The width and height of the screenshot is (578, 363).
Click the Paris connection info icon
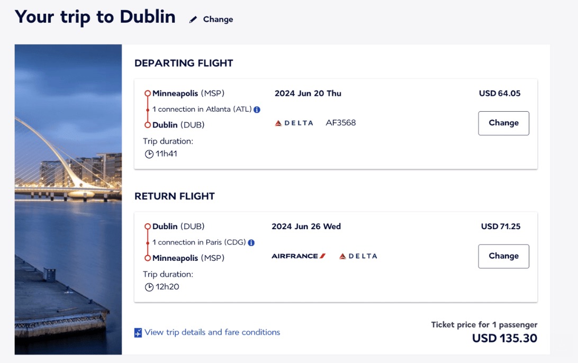pyautogui.click(x=252, y=242)
